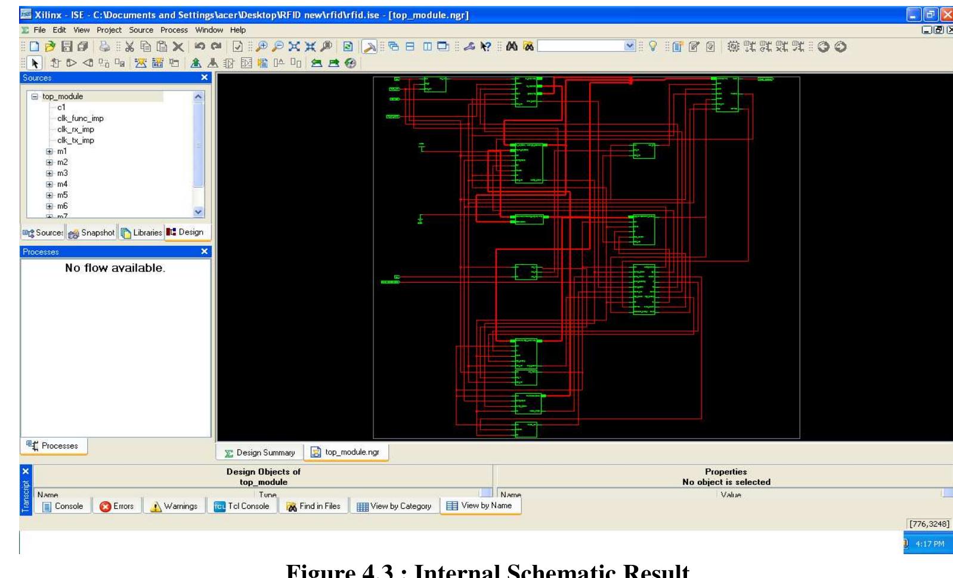Select the top_module.ngr tab
Image resolution: width=953 pixels, height=578 pixels.
(x=346, y=452)
